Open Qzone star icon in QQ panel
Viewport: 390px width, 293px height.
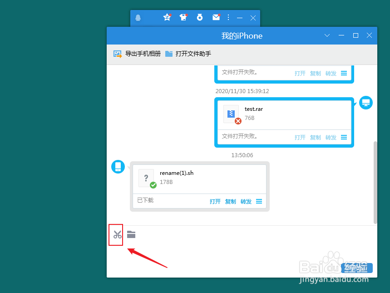(x=167, y=17)
